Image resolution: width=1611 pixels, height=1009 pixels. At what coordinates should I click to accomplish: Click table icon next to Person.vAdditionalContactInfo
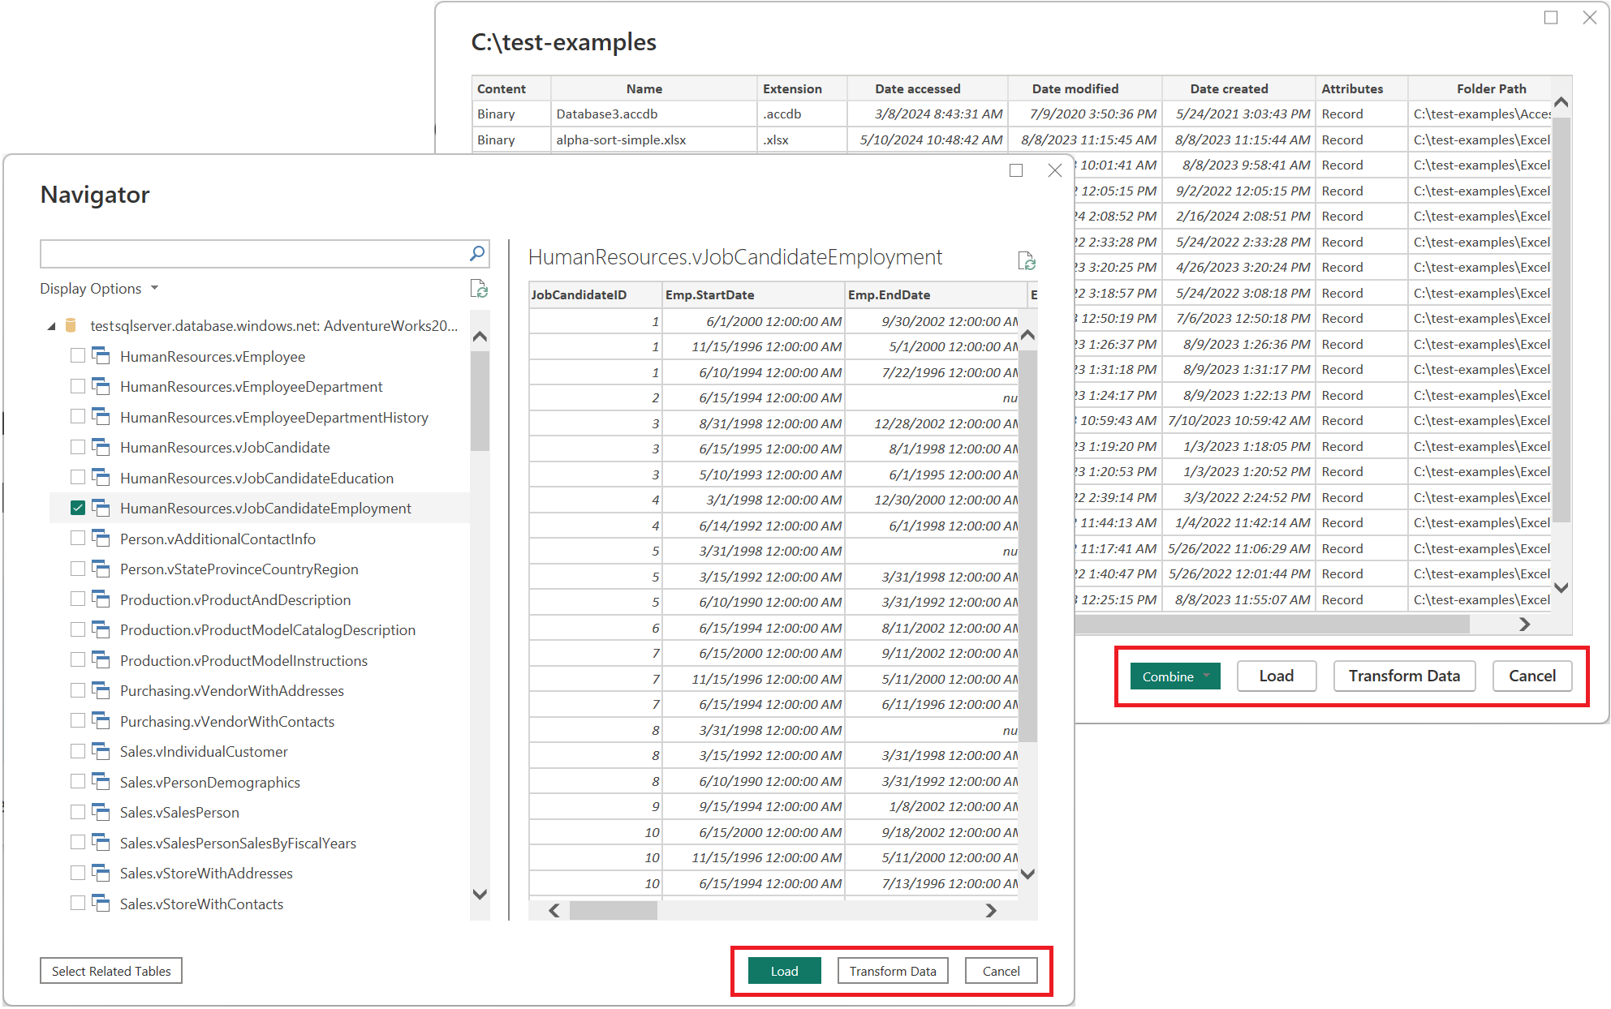tap(101, 539)
